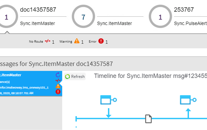207x130 pixels.
Task: Click the doc14357587 document title
Action: pyautogui.click(x=38, y=10)
